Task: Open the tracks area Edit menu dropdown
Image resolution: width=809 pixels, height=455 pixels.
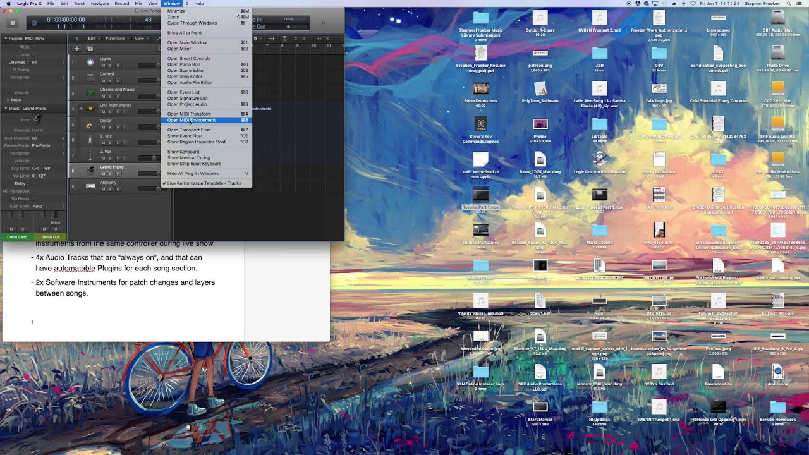Action: (x=94, y=39)
